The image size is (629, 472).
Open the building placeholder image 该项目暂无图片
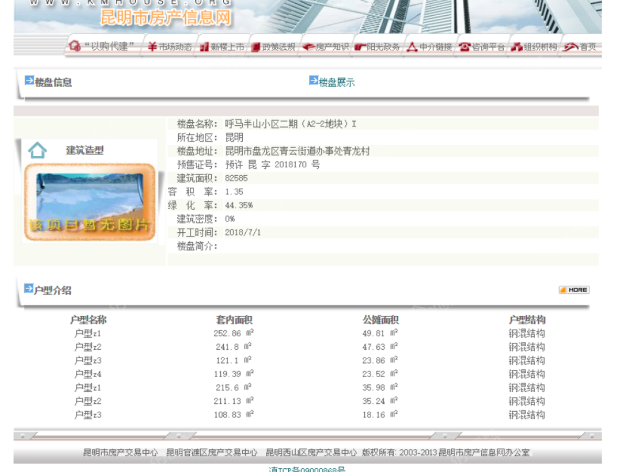tap(90, 202)
